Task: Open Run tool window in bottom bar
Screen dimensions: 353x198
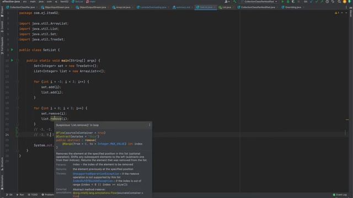Action: tap(20, 195)
